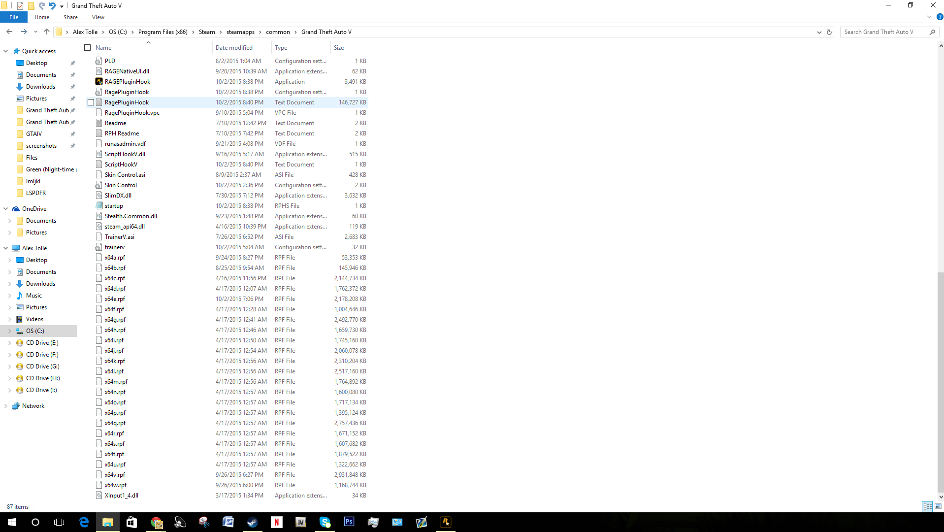Click the CD Drive (E:) disc icon
The image size is (944, 532).
[20, 343]
